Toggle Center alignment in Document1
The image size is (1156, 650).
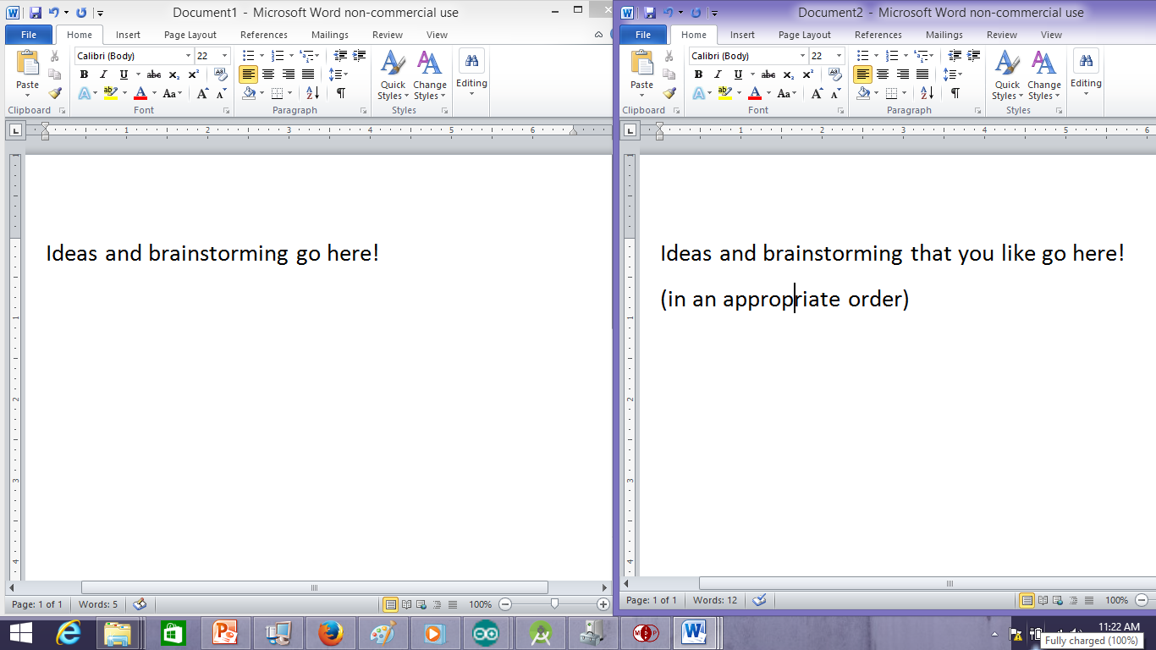[268, 74]
